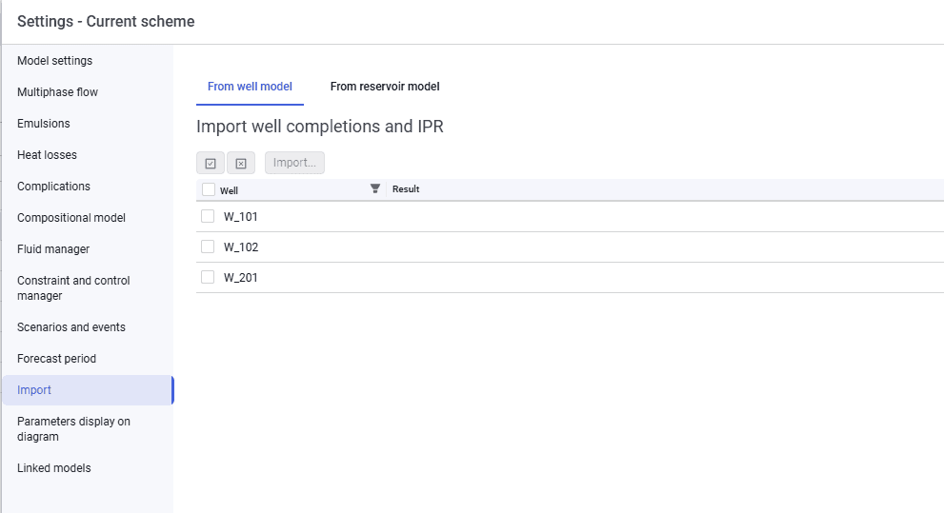Click the deselect all wells icon

pyautogui.click(x=241, y=163)
